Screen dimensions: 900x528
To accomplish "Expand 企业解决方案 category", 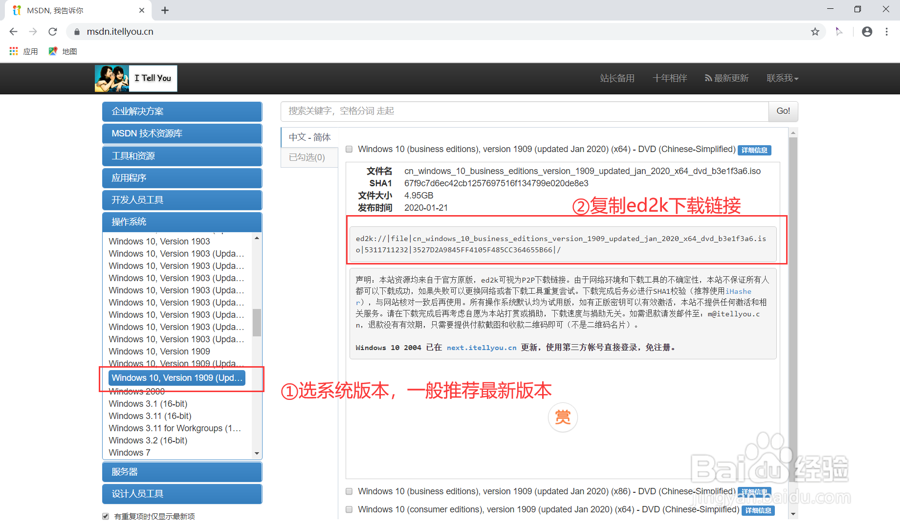I will point(182,111).
